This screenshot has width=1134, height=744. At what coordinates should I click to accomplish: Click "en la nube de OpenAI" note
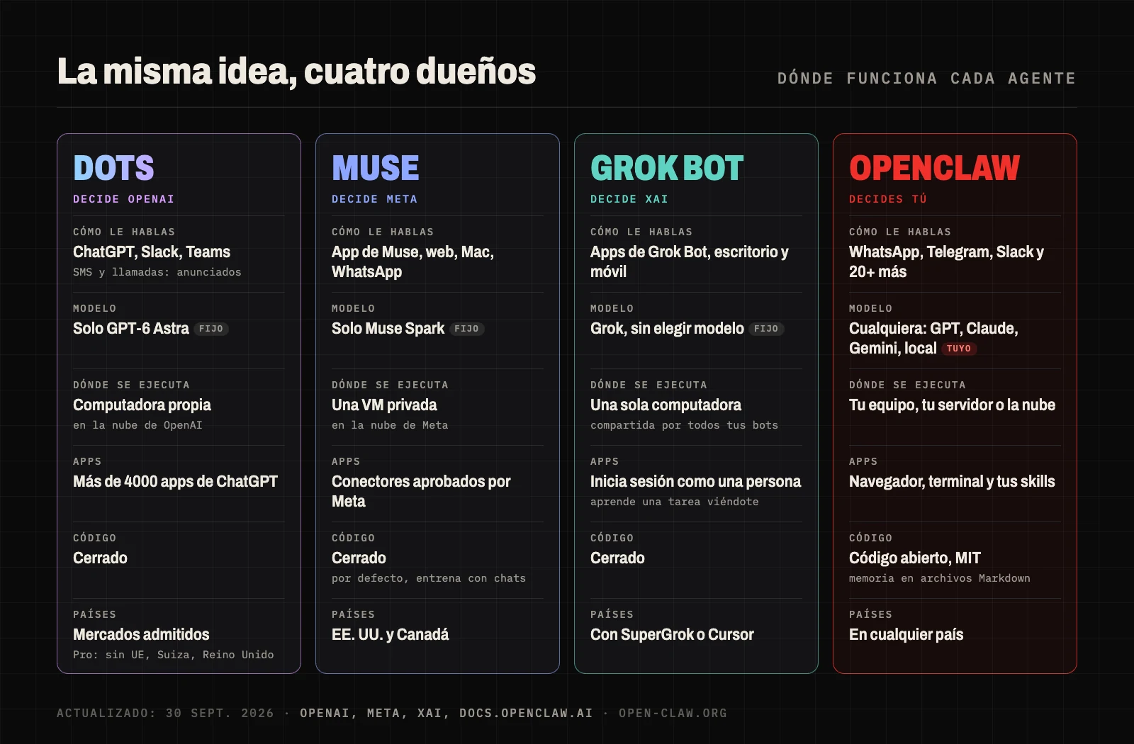coord(137,425)
